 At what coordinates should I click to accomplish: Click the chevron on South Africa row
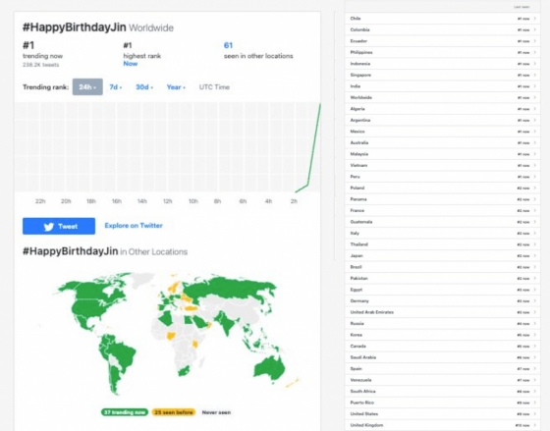click(x=535, y=391)
